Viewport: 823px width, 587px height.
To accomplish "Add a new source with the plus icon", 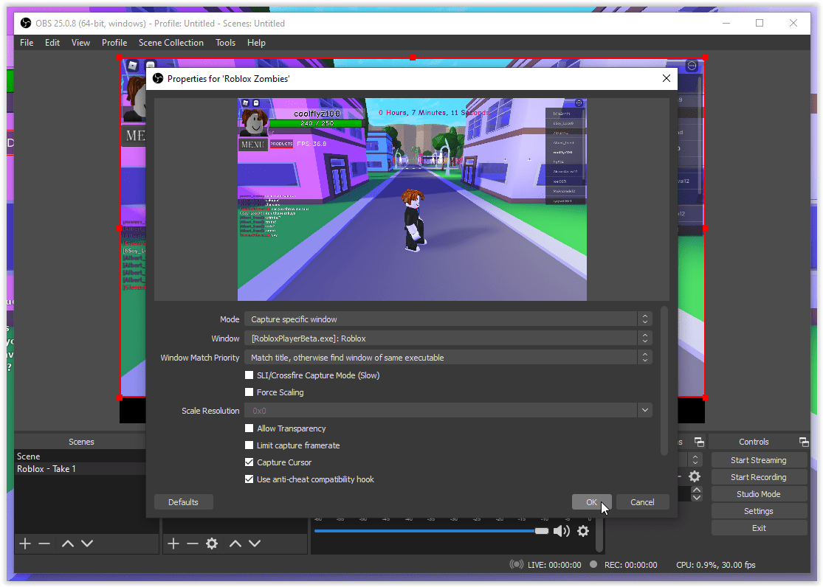I will click(x=173, y=543).
